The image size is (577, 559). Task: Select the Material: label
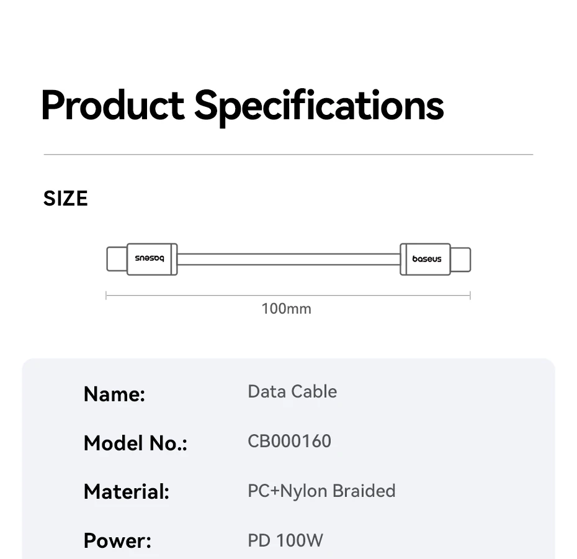(127, 492)
